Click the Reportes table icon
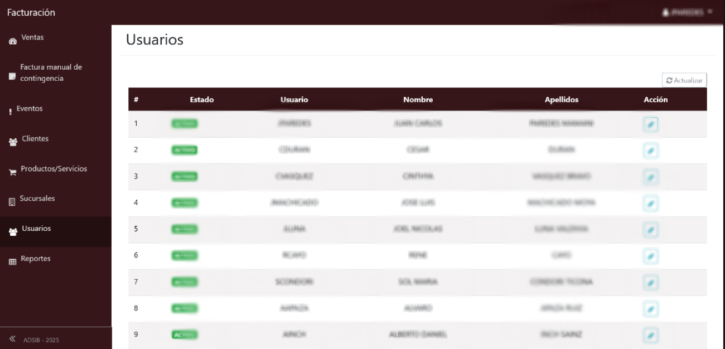Image resolution: width=725 pixels, height=349 pixels. tap(13, 262)
